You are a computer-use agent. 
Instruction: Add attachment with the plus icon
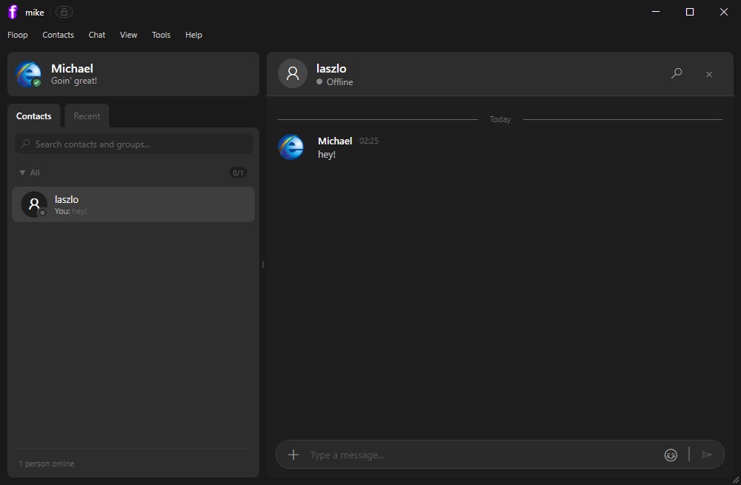293,455
